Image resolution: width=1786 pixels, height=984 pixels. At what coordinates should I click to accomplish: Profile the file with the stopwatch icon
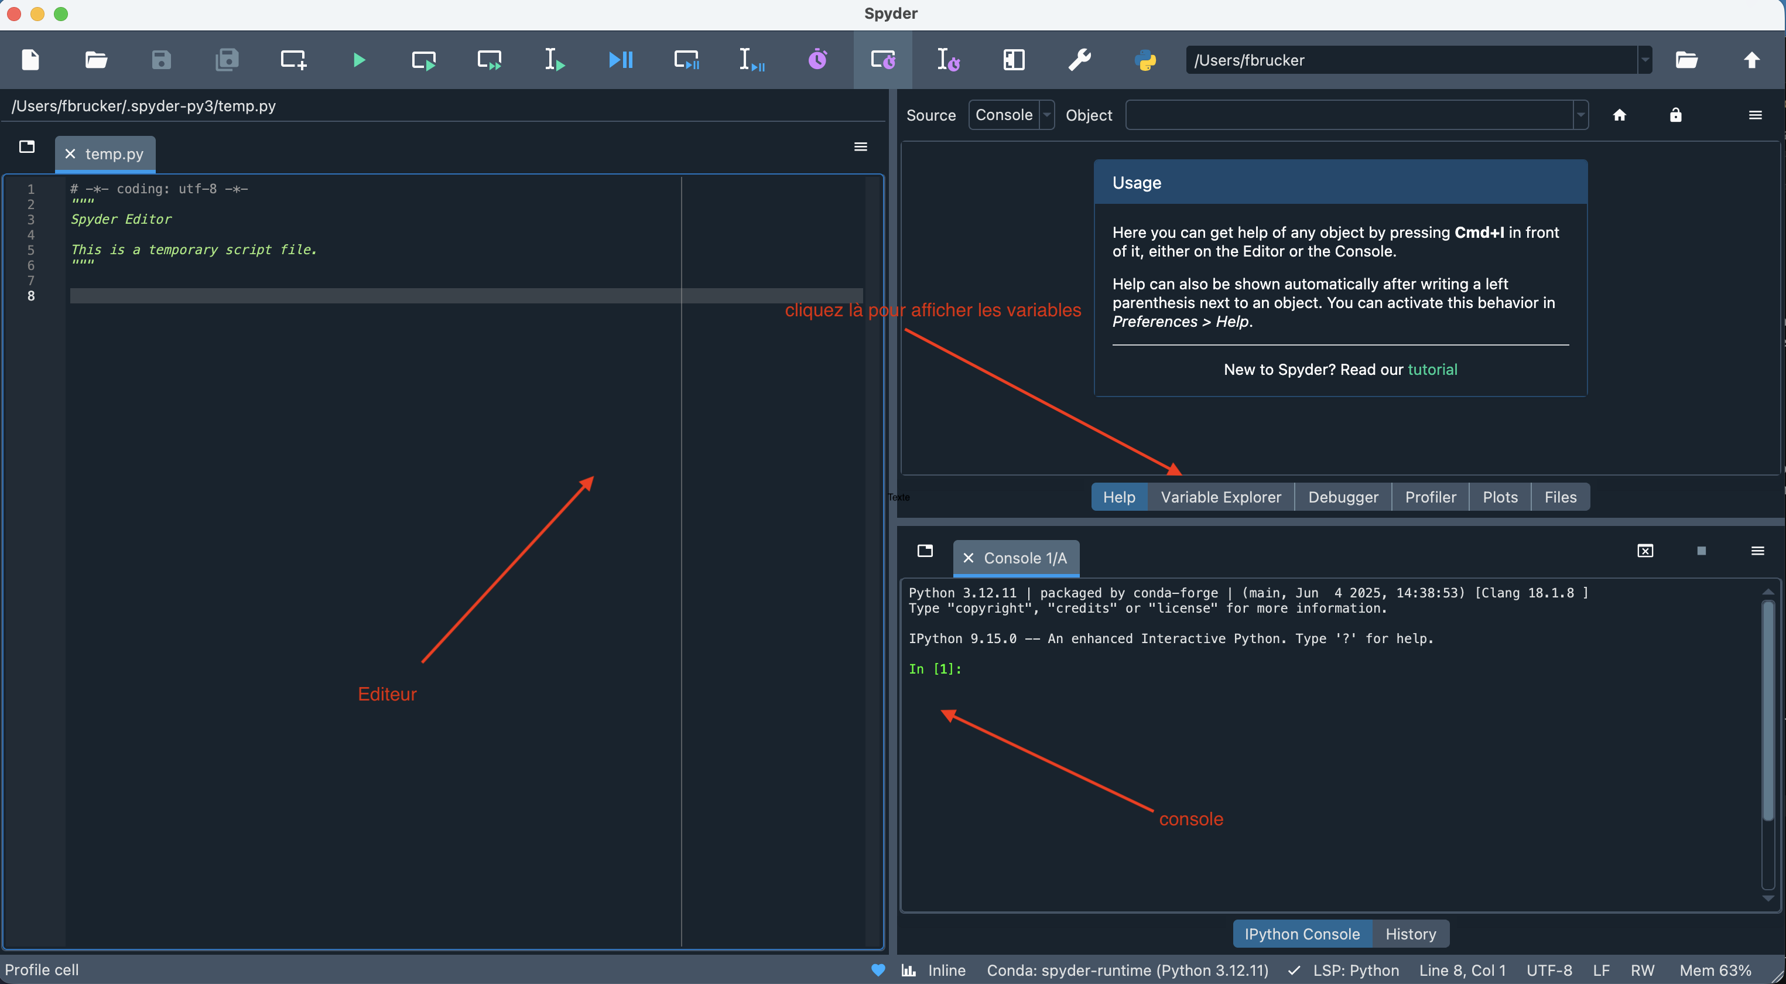click(817, 60)
